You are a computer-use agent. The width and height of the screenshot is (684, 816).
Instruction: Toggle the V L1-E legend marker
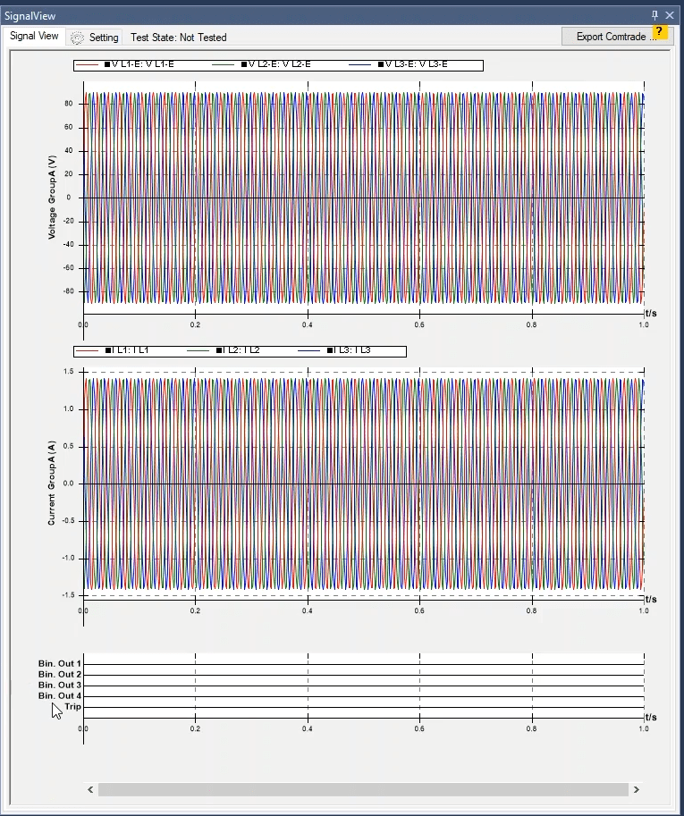107,64
